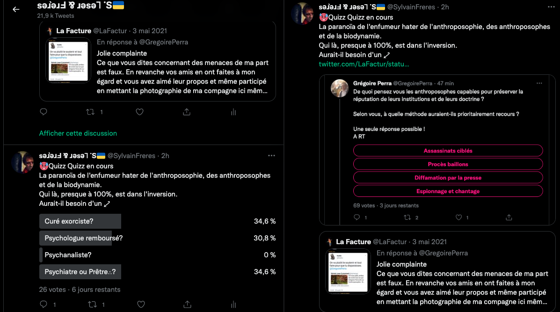Reply to Grégoire Perra's poll tweet
This screenshot has width=560, height=312.
[357, 218]
